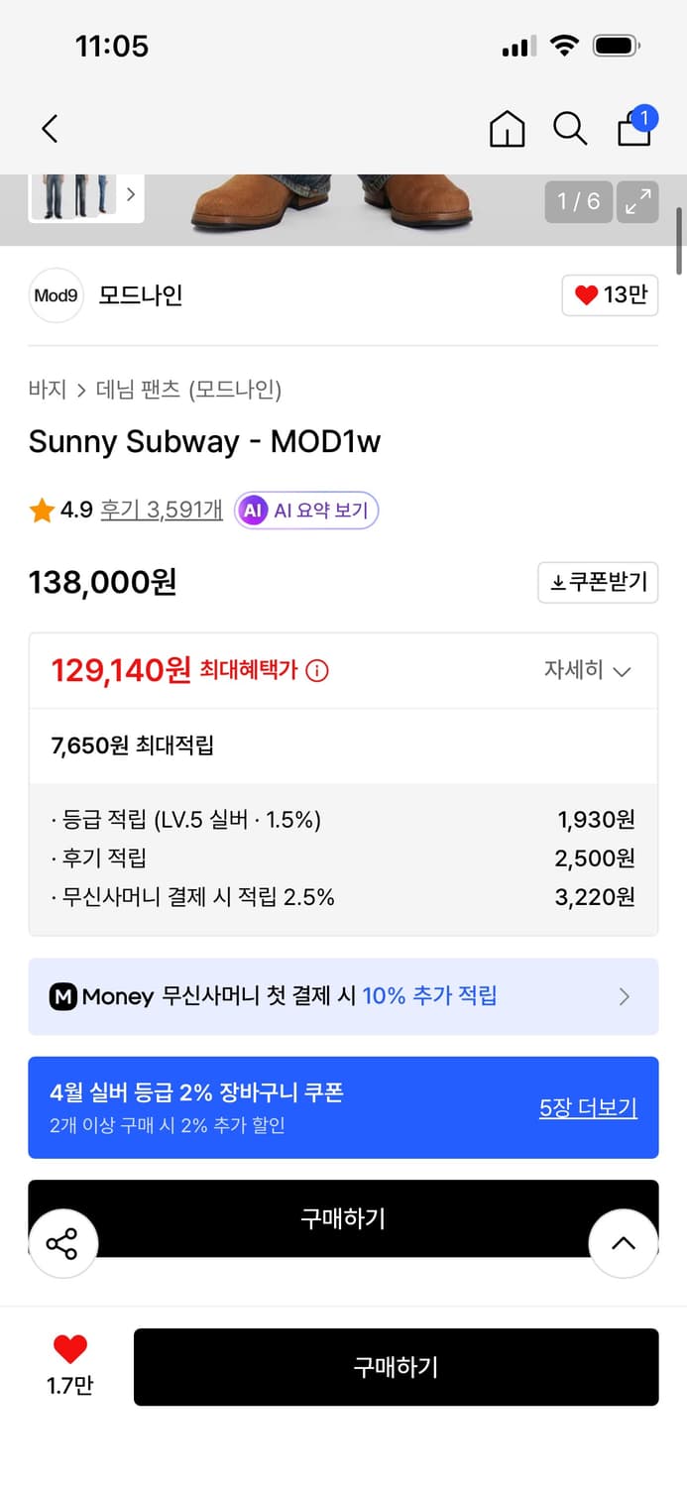The height and width of the screenshot is (1487, 687).
Task: Toggle favorite on the 모드나인 brand heart
Action: (609, 295)
